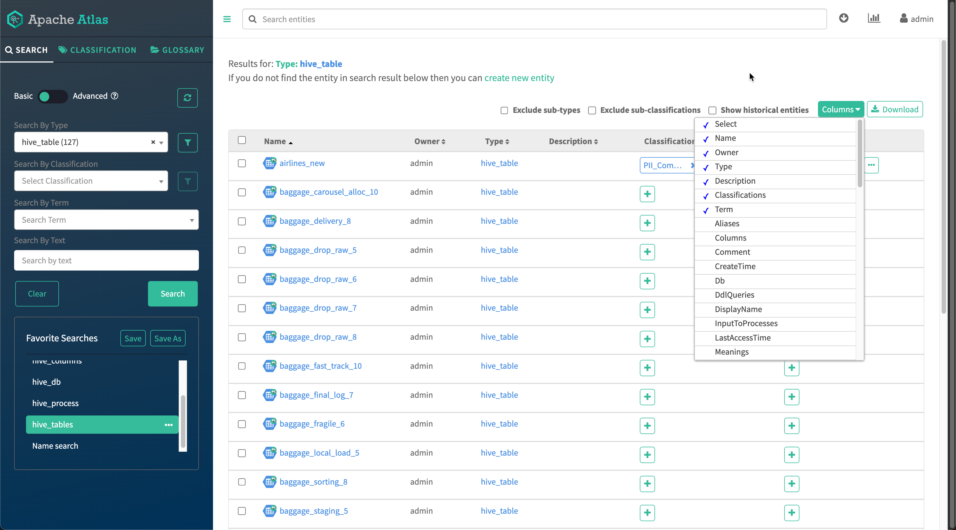Open hive_tables favorite search options ellipsis

click(x=168, y=425)
